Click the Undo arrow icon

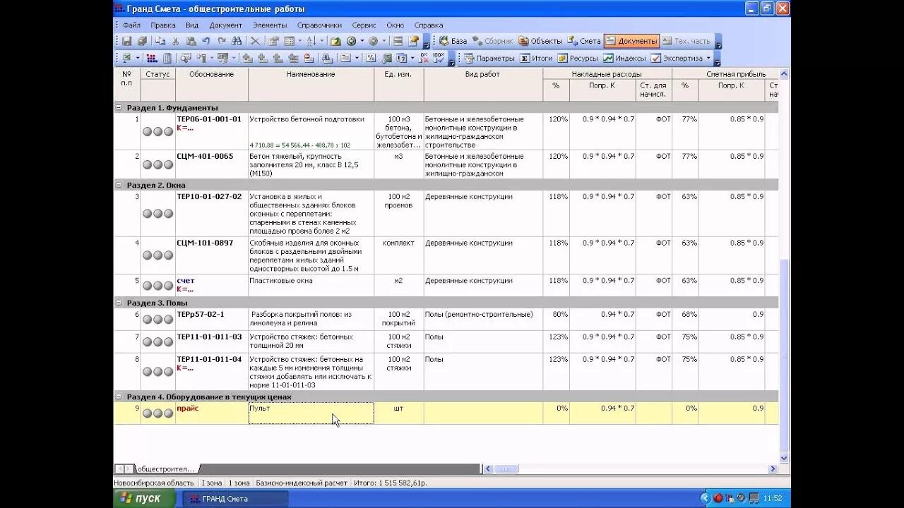coord(206,41)
